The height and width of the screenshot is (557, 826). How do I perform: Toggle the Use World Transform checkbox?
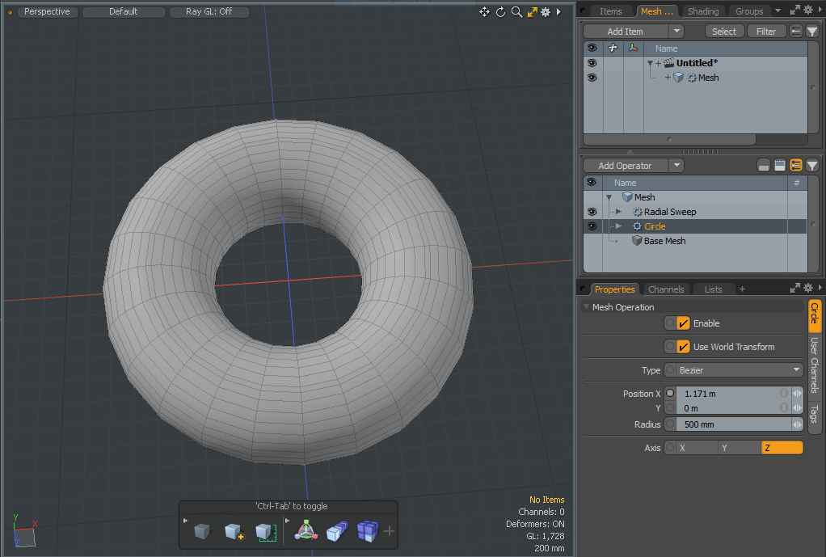pyautogui.click(x=683, y=347)
